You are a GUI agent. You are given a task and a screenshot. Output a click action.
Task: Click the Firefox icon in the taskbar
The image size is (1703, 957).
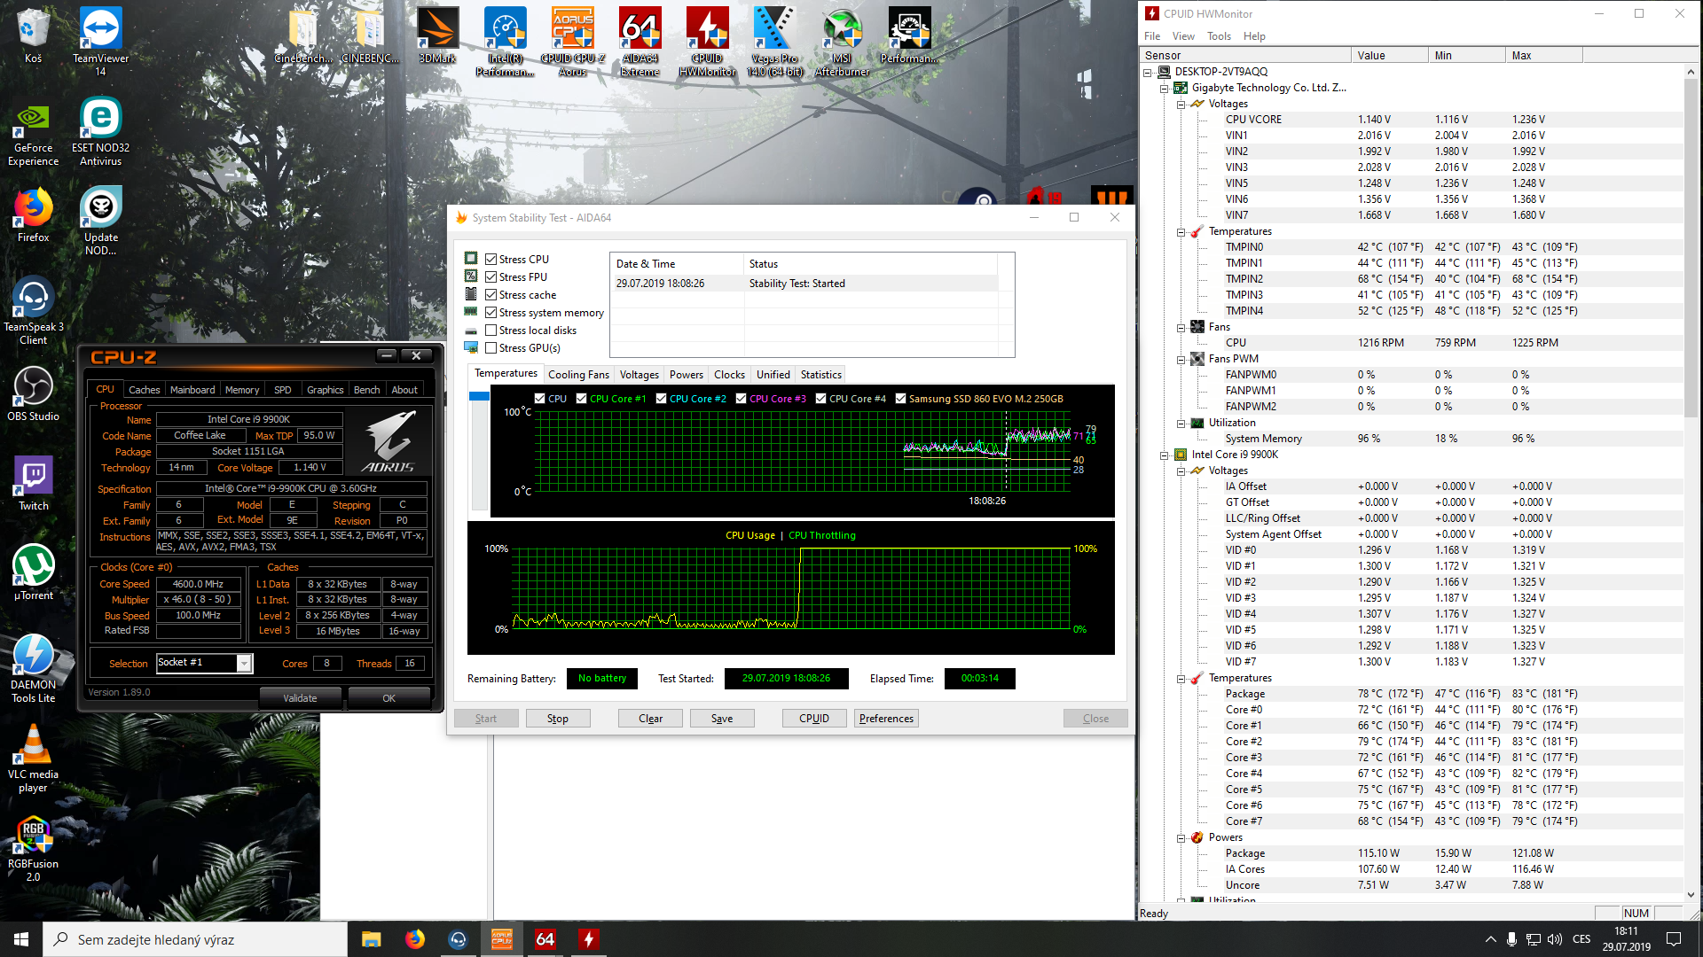414,939
